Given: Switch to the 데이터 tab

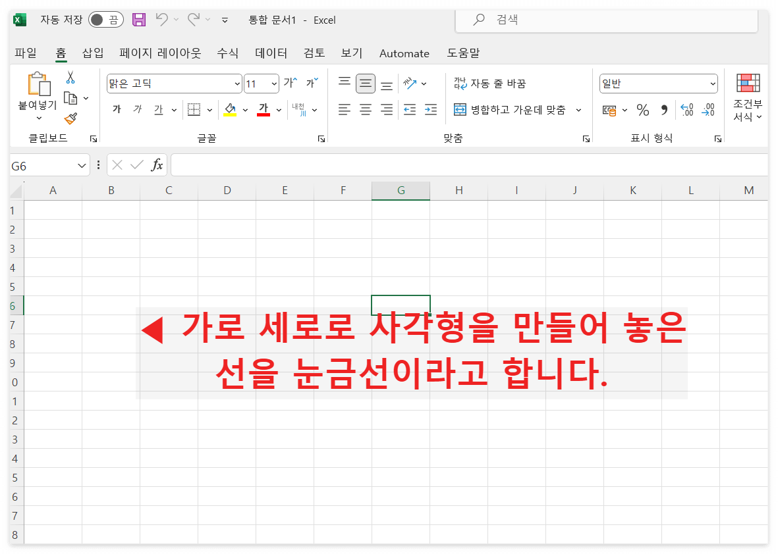Looking at the screenshot, I should (271, 53).
